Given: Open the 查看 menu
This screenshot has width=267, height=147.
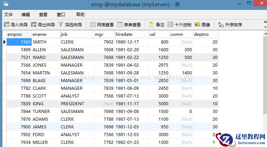Looking at the screenshot, I should coord(43,15).
